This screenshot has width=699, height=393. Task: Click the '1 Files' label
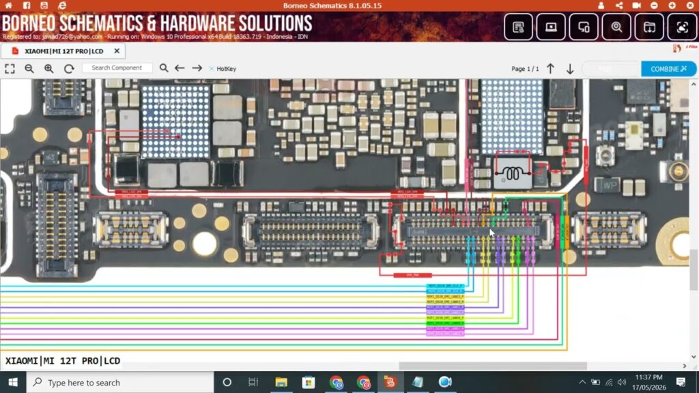click(x=691, y=47)
